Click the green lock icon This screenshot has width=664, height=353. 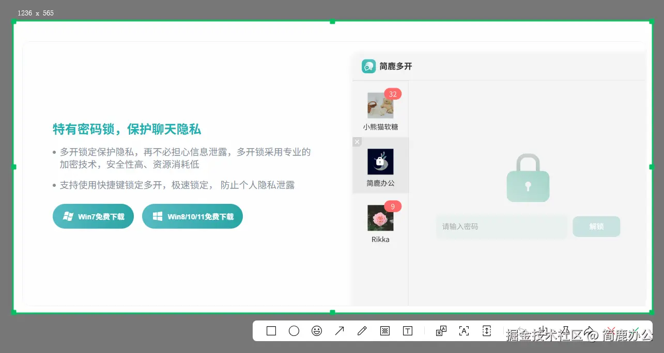(x=528, y=177)
